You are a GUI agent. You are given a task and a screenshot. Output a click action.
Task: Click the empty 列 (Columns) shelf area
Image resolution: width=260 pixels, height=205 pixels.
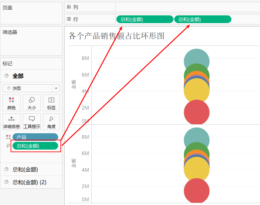pyautogui.click(x=186, y=7)
